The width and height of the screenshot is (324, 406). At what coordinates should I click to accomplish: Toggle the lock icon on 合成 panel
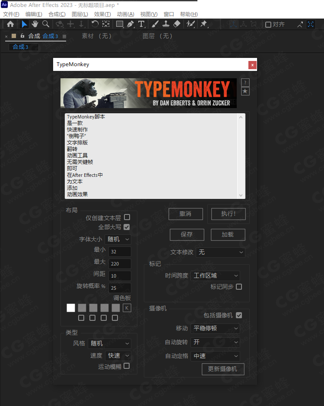click(x=22, y=36)
